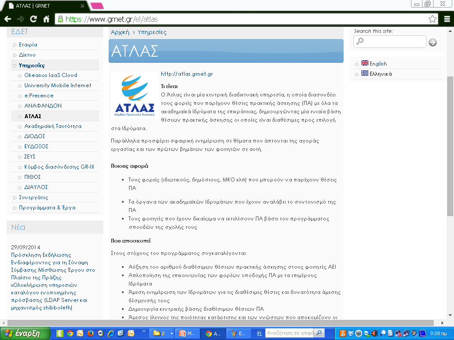Viewport: 454px width, 340px height.
Task: Switch to the Chrome 'A..' taskbar button
Action: 213,333
